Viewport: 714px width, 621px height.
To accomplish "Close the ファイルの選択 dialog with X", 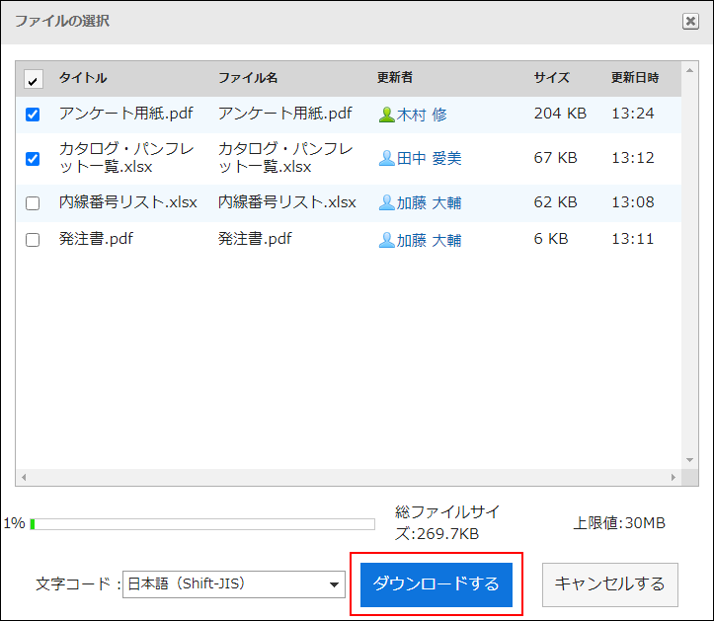I will click(690, 21).
